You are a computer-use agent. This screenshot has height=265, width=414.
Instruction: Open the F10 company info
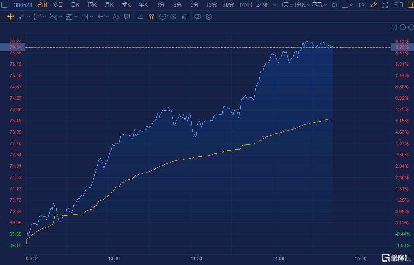tap(398, 5)
